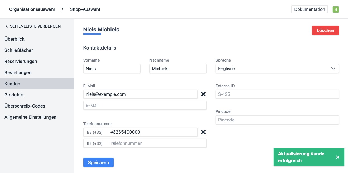This screenshot has height=173, width=348.
Task: Dismiss the green success notification
Action: click(x=337, y=157)
